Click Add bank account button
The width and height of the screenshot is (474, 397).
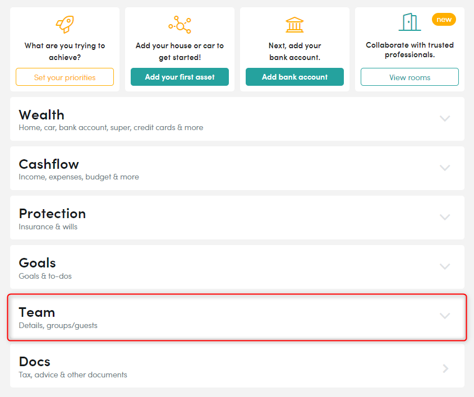point(294,77)
